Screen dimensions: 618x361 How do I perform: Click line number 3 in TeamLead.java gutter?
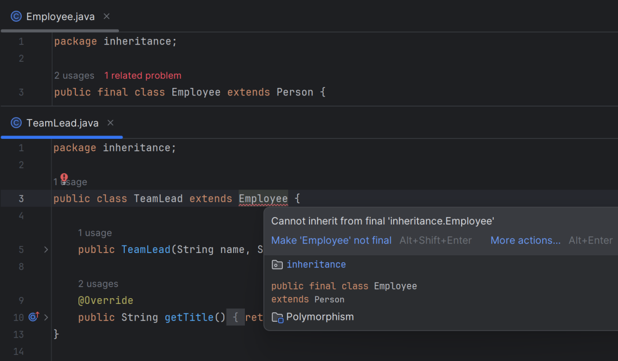pyautogui.click(x=21, y=199)
